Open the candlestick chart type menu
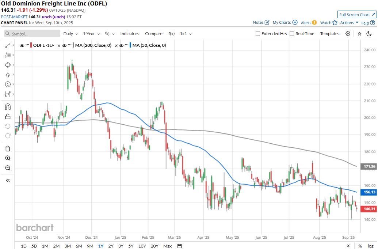The image size is (378, 249). (x=110, y=34)
